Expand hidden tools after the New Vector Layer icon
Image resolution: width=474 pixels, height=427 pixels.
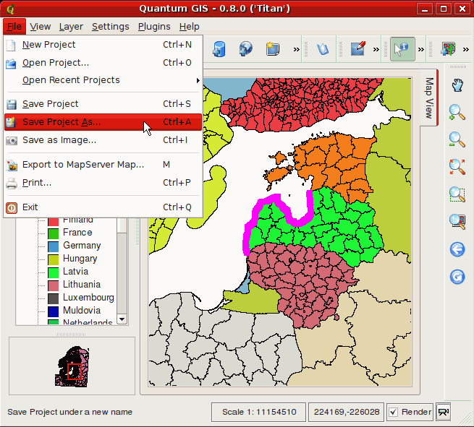click(297, 49)
